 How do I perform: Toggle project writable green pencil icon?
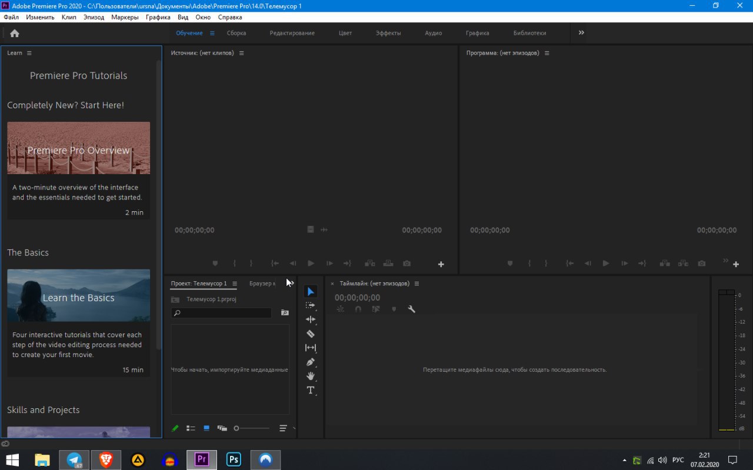point(175,428)
